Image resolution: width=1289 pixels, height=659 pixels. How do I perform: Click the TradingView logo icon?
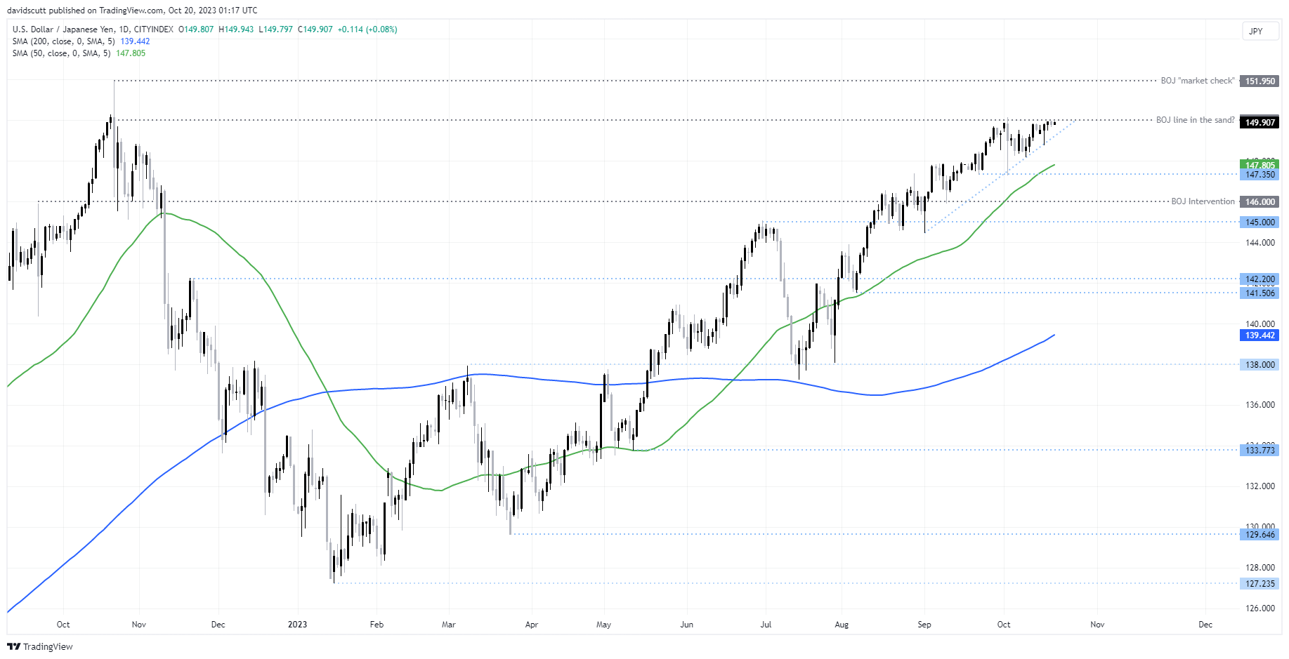pos(13,646)
